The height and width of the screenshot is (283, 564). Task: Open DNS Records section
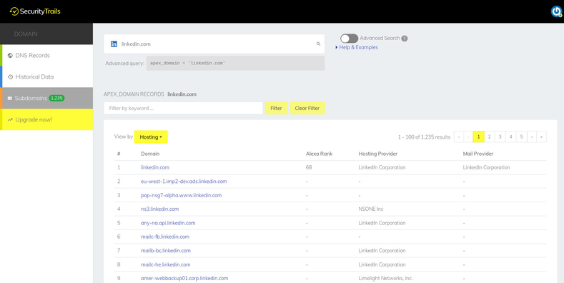coord(46,55)
